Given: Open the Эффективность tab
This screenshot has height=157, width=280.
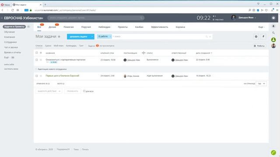Looking at the screenshot, I should (x=159, y=27).
